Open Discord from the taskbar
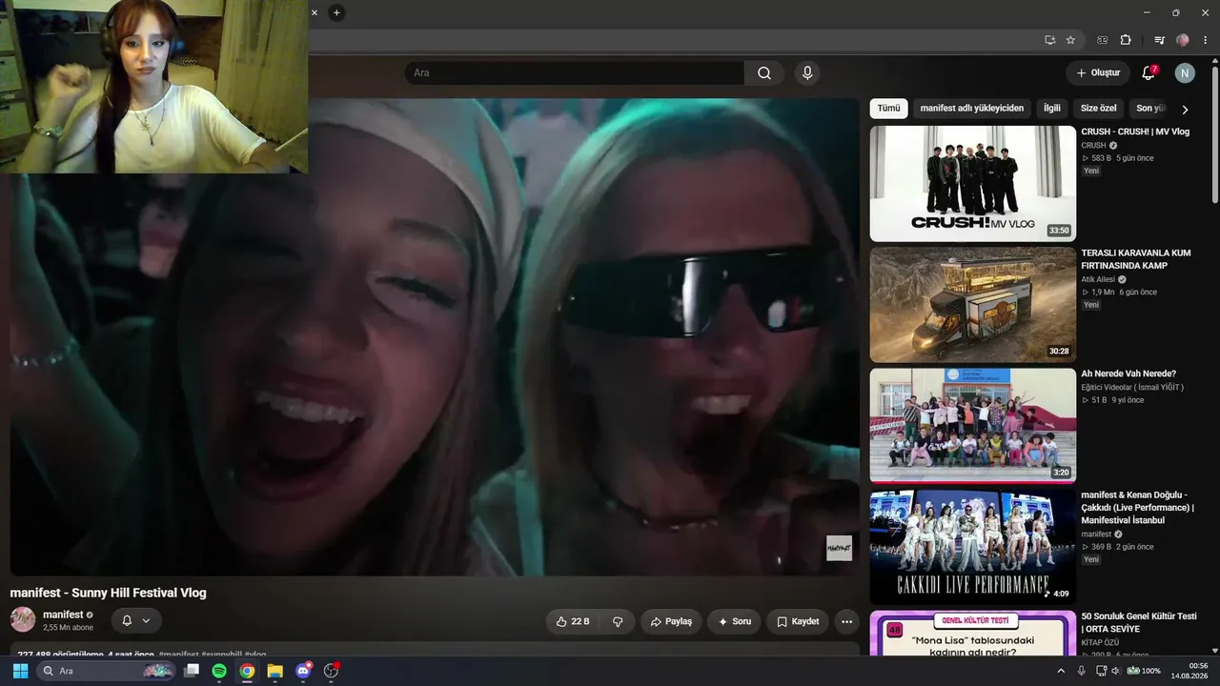 click(x=303, y=671)
